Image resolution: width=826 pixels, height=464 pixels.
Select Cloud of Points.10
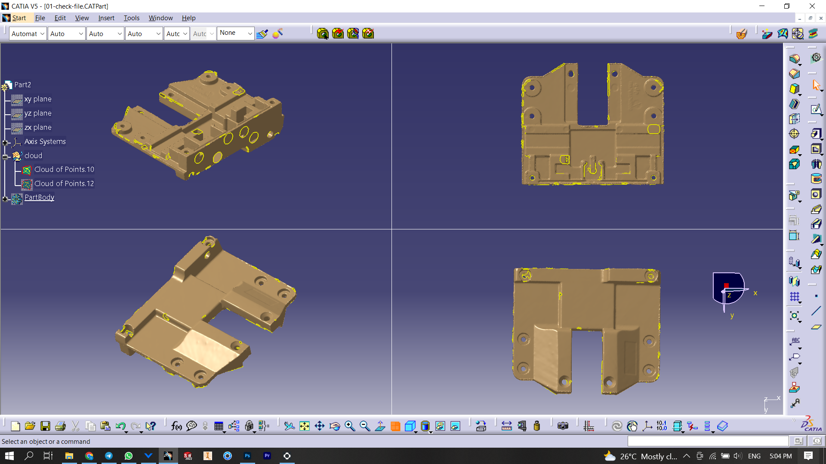tap(64, 169)
